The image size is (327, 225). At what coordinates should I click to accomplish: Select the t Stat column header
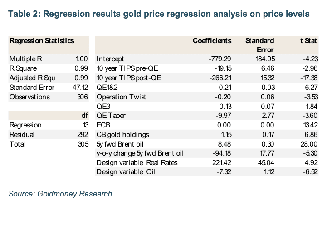pyautogui.click(x=308, y=41)
